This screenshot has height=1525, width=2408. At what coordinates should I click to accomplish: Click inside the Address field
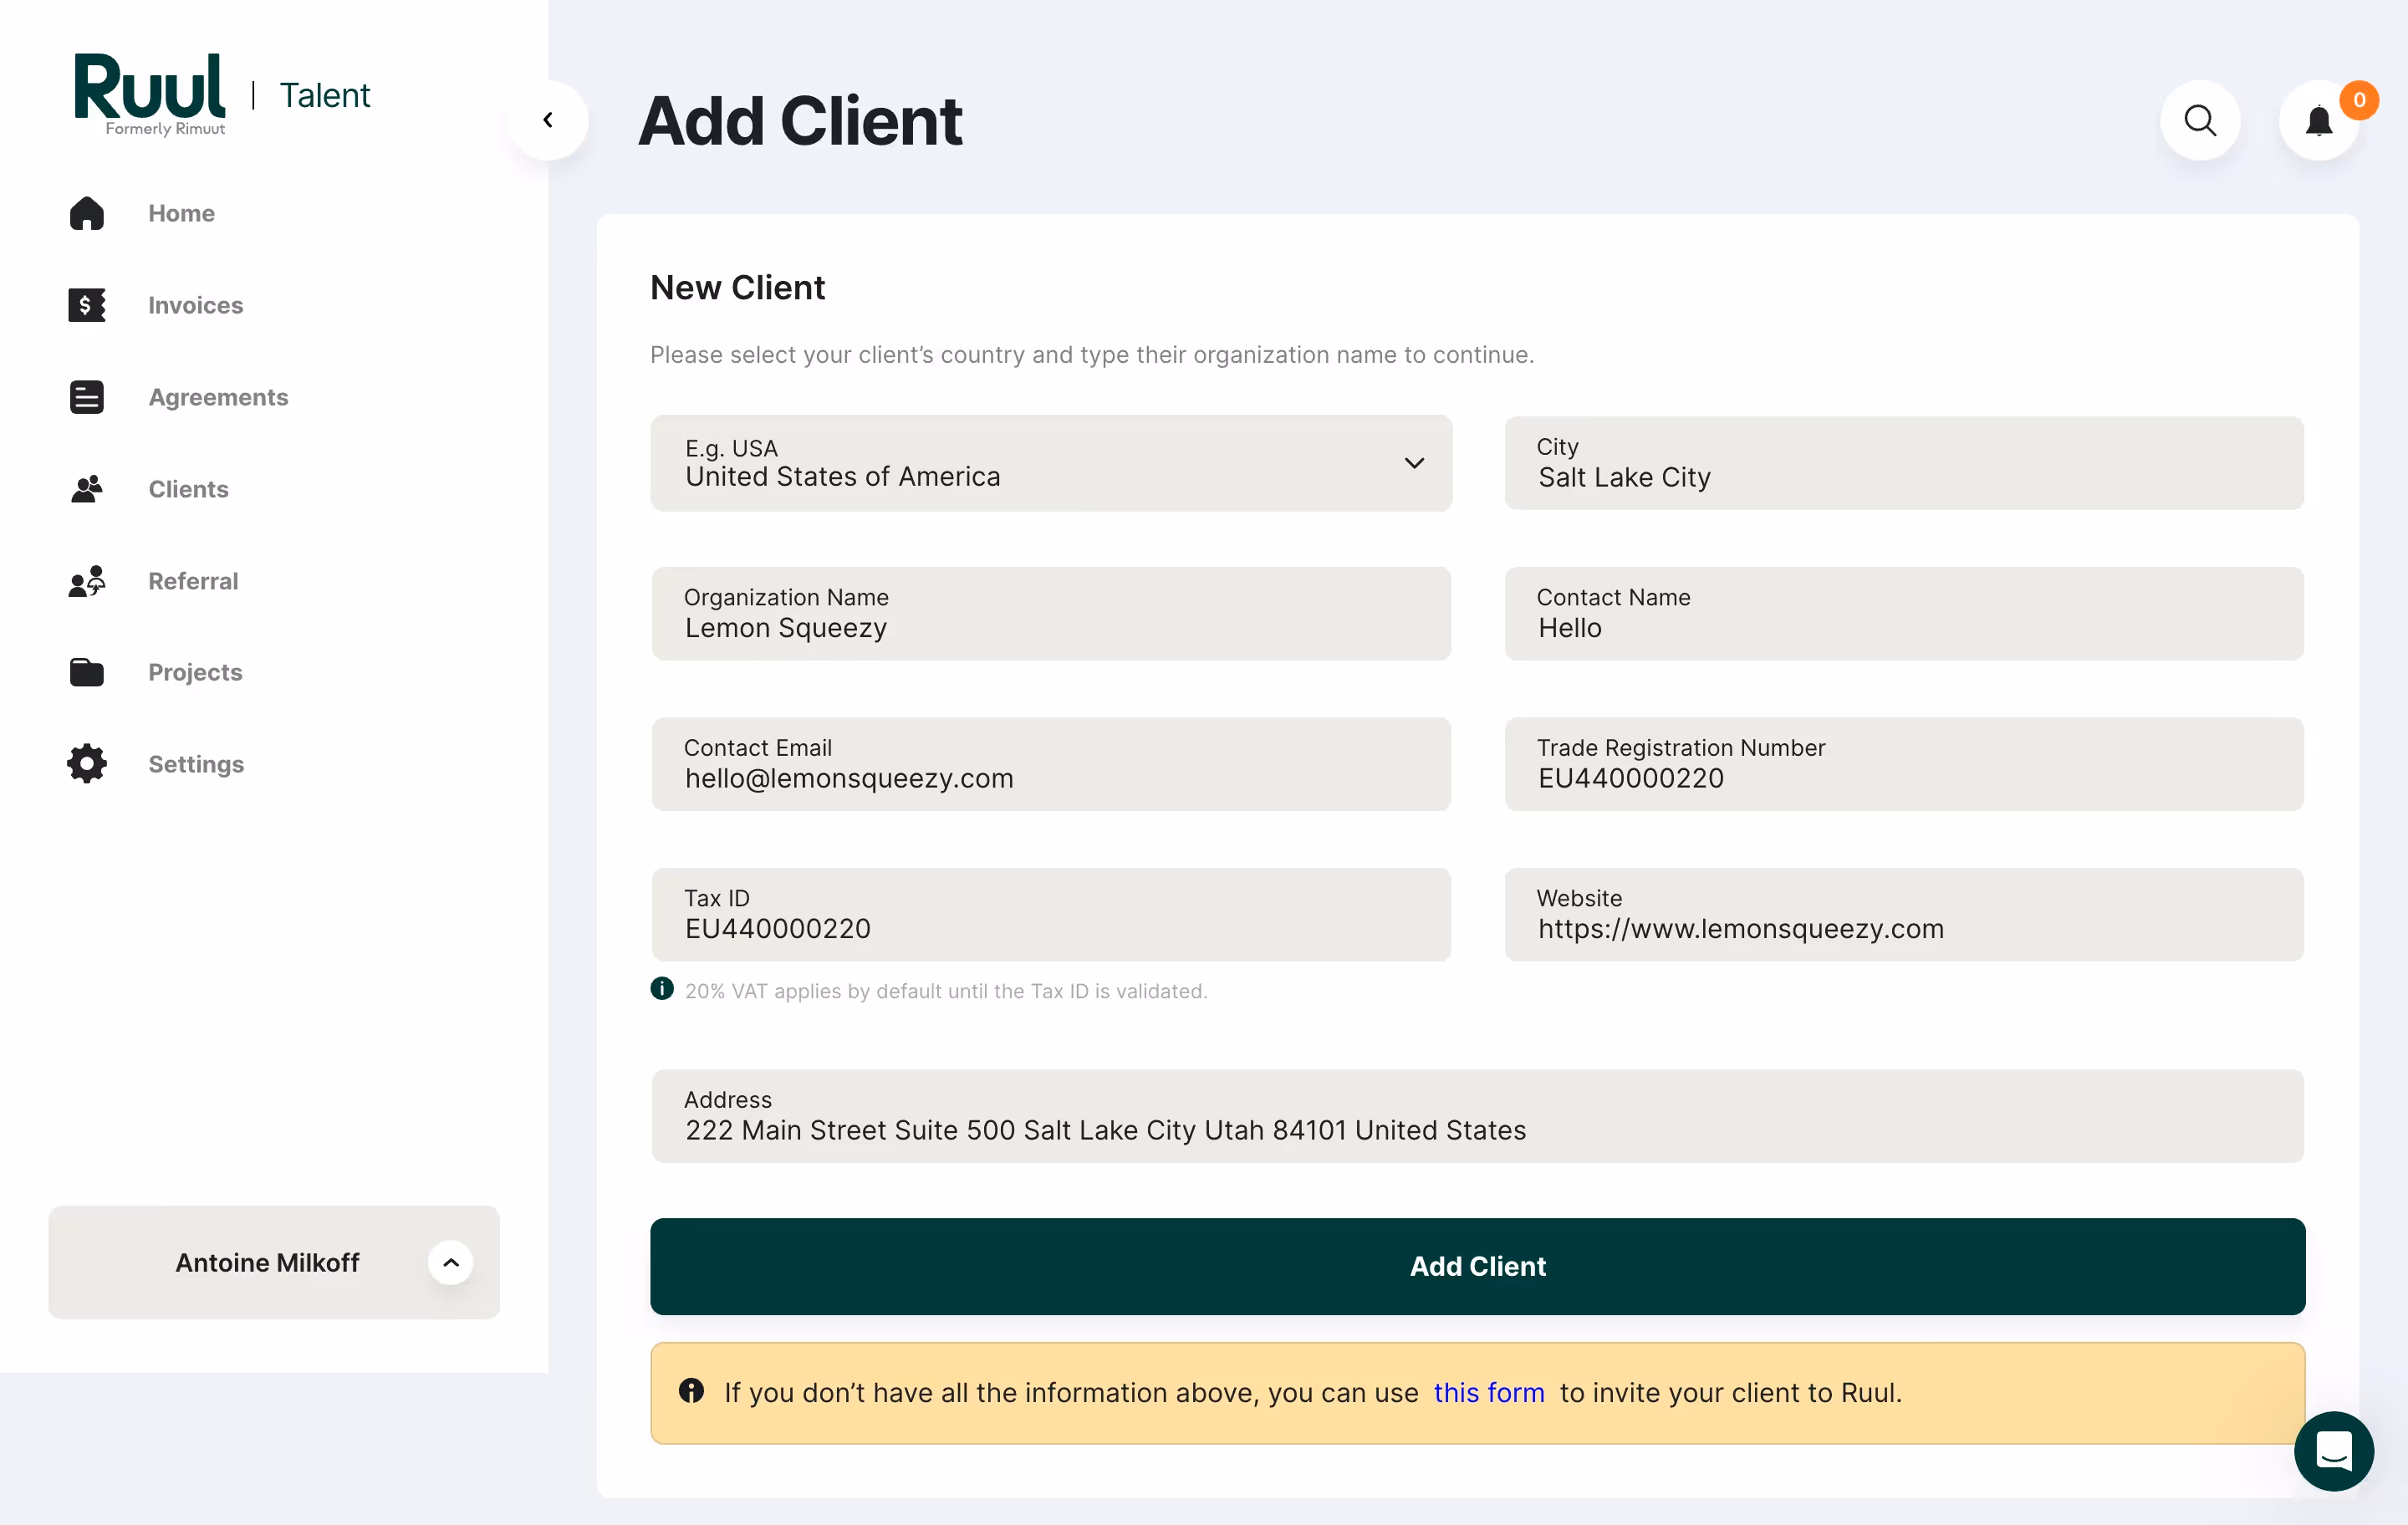pyautogui.click(x=1400, y=1117)
